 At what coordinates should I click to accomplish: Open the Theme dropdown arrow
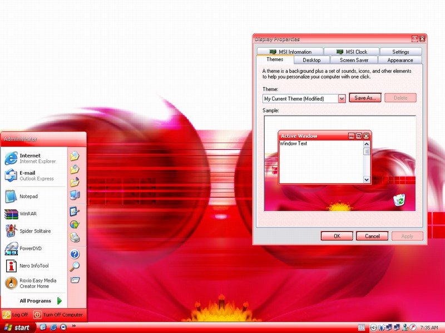pyautogui.click(x=342, y=99)
